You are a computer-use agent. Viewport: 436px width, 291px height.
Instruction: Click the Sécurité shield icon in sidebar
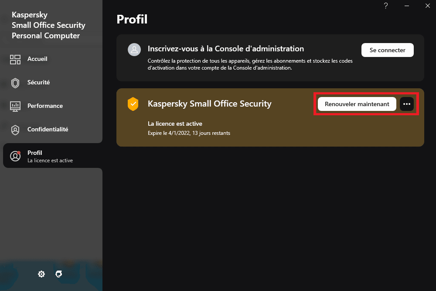coord(15,83)
